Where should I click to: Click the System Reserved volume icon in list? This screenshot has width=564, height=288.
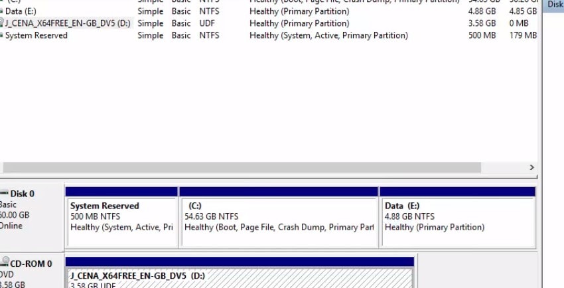click(2, 35)
